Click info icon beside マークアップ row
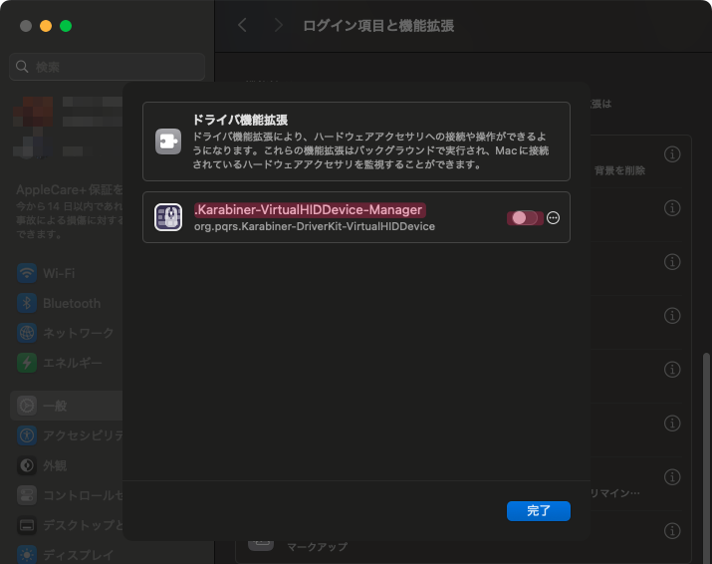This screenshot has height=564, width=712. tap(672, 530)
